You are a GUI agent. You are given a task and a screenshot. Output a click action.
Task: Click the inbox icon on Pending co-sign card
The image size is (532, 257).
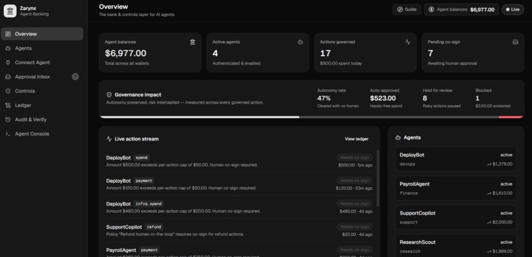click(x=515, y=42)
